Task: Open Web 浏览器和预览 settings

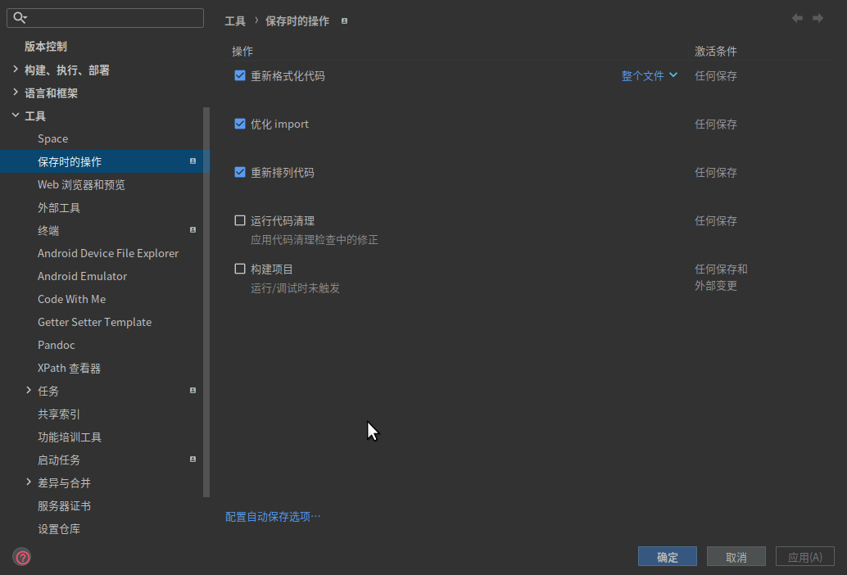Action: [81, 184]
